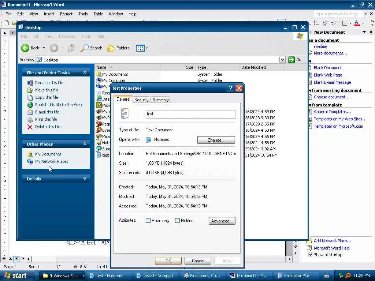
Task: Open Search in the Explorer toolbar
Action: point(91,48)
